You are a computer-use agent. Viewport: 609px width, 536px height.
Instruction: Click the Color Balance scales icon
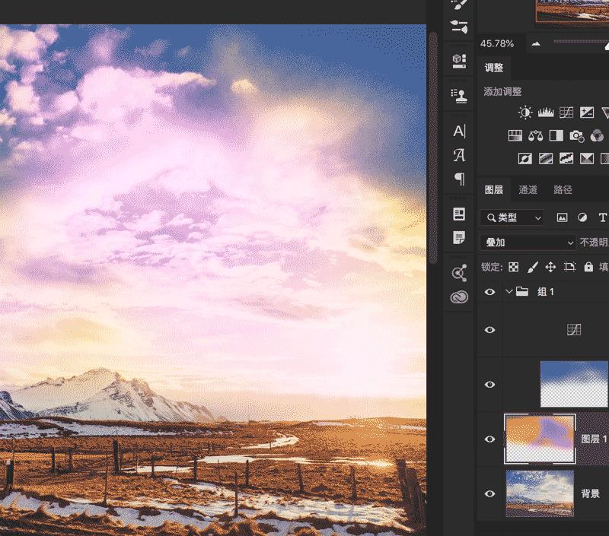536,136
